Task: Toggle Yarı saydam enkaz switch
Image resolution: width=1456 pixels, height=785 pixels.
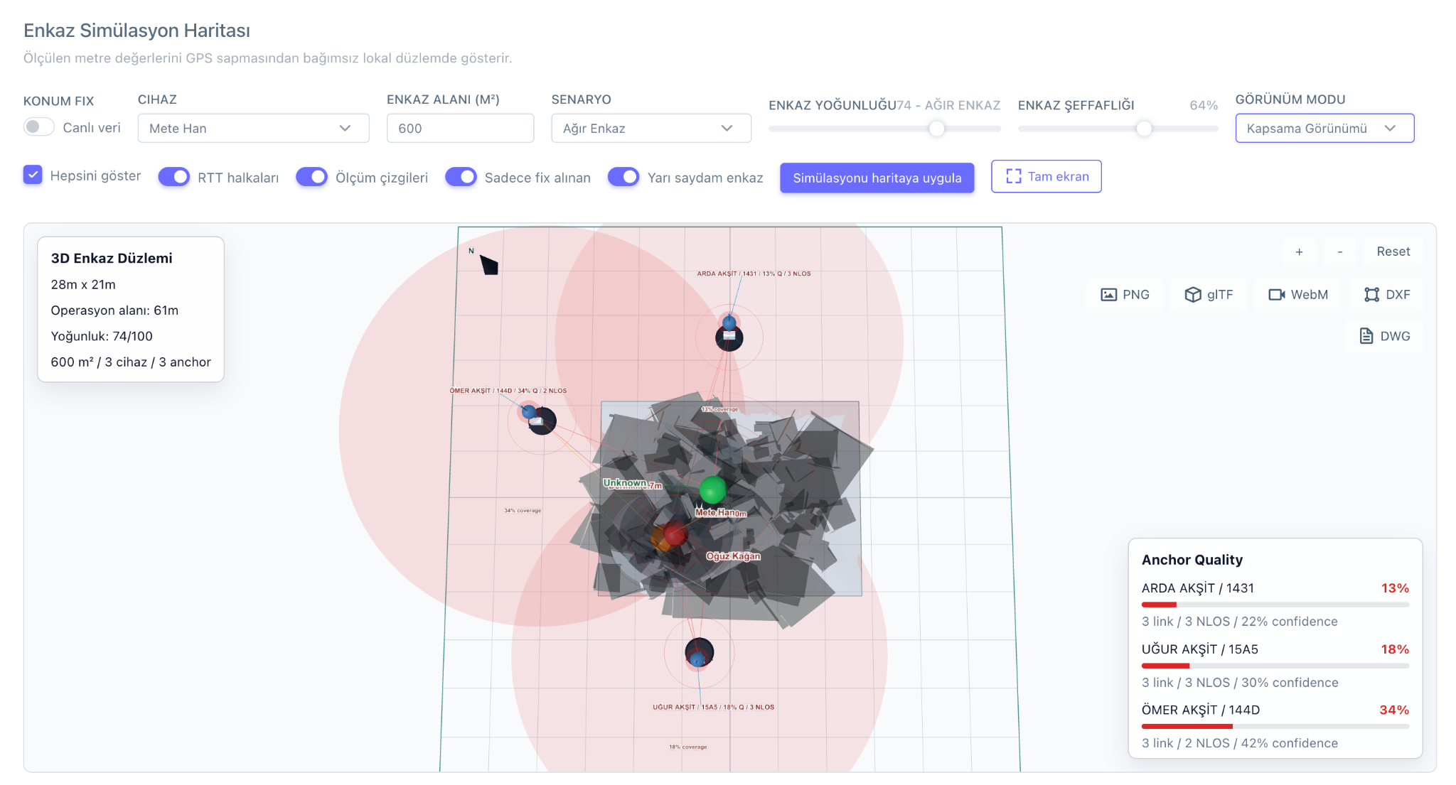Action: 623,177
